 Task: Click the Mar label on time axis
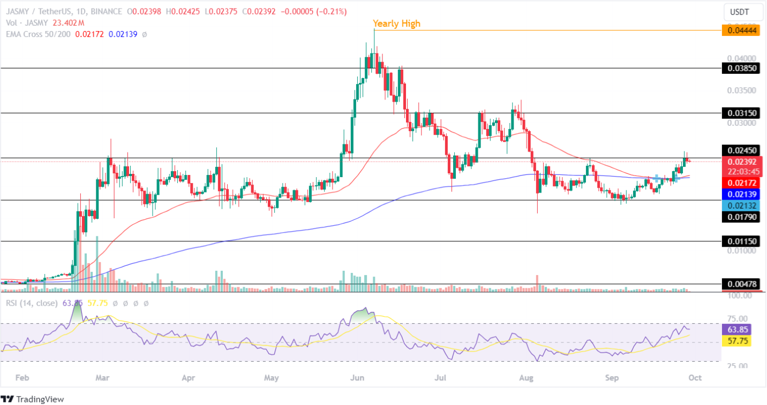(x=102, y=378)
